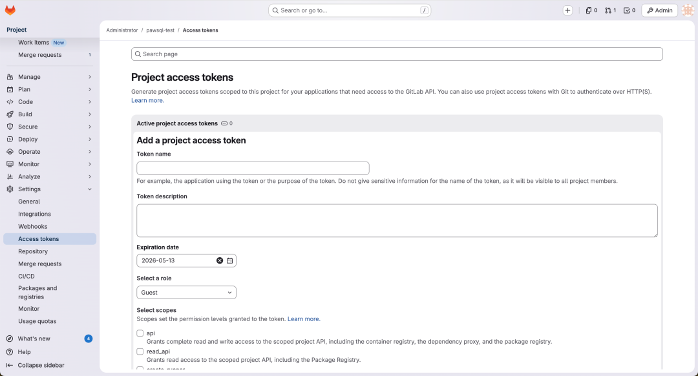Expand the Operate section chevron
This screenshot has height=376, width=698.
click(x=89, y=152)
